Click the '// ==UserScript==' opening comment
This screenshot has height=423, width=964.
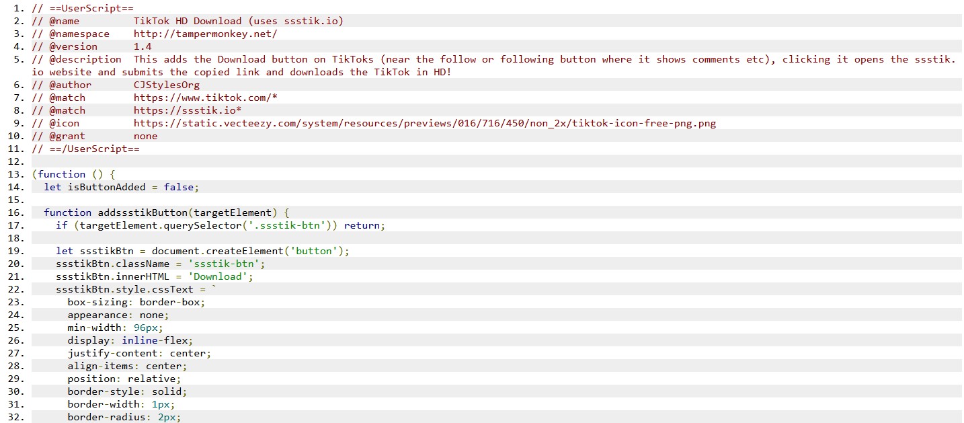click(x=83, y=8)
